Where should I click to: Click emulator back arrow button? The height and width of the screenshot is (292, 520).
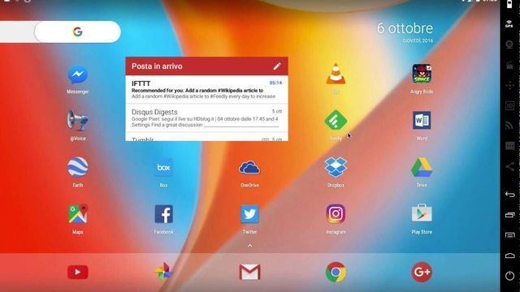point(509,195)
